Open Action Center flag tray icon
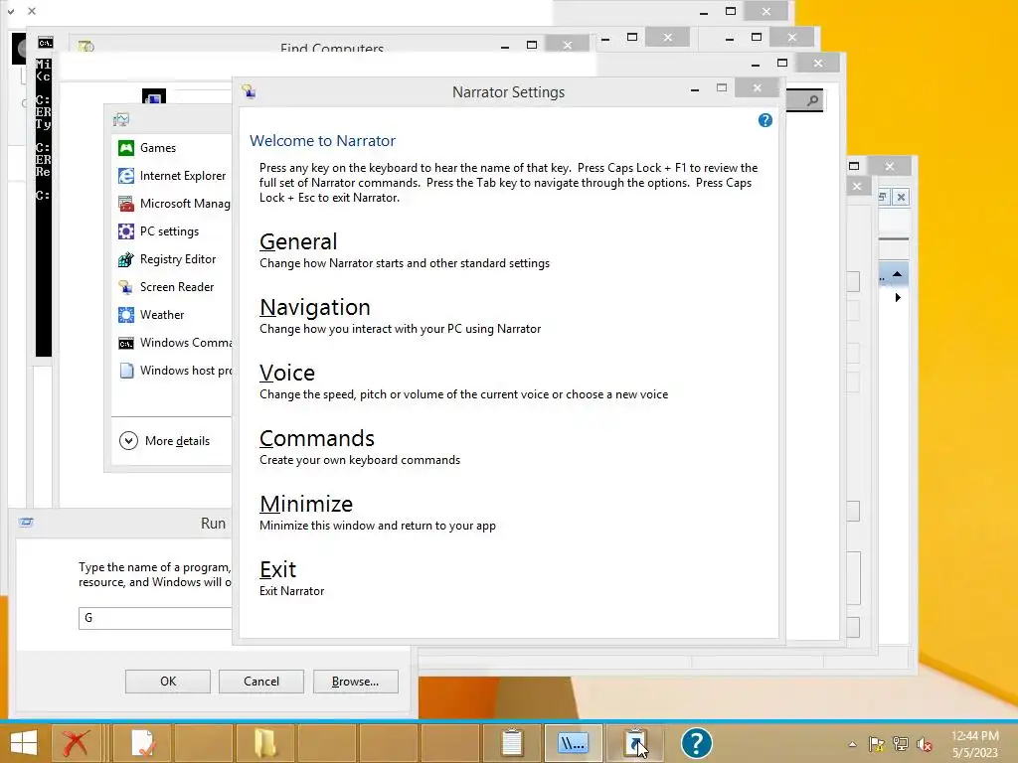 click(x=877, y=744)
